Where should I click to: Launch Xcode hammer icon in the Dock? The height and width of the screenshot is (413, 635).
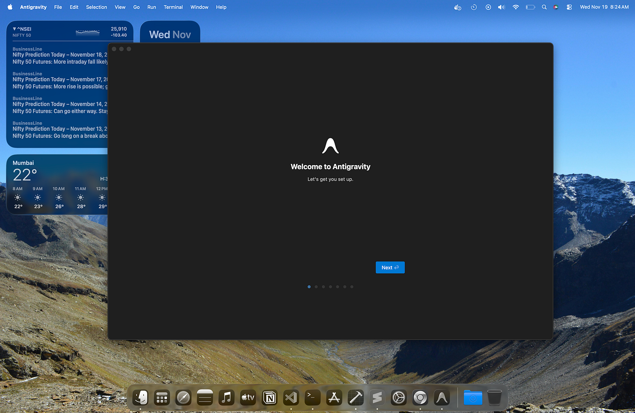[356, 398]
